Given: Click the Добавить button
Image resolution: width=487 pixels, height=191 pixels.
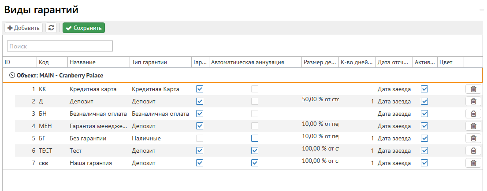Looking at the screenshot, I should click(23, 28).
